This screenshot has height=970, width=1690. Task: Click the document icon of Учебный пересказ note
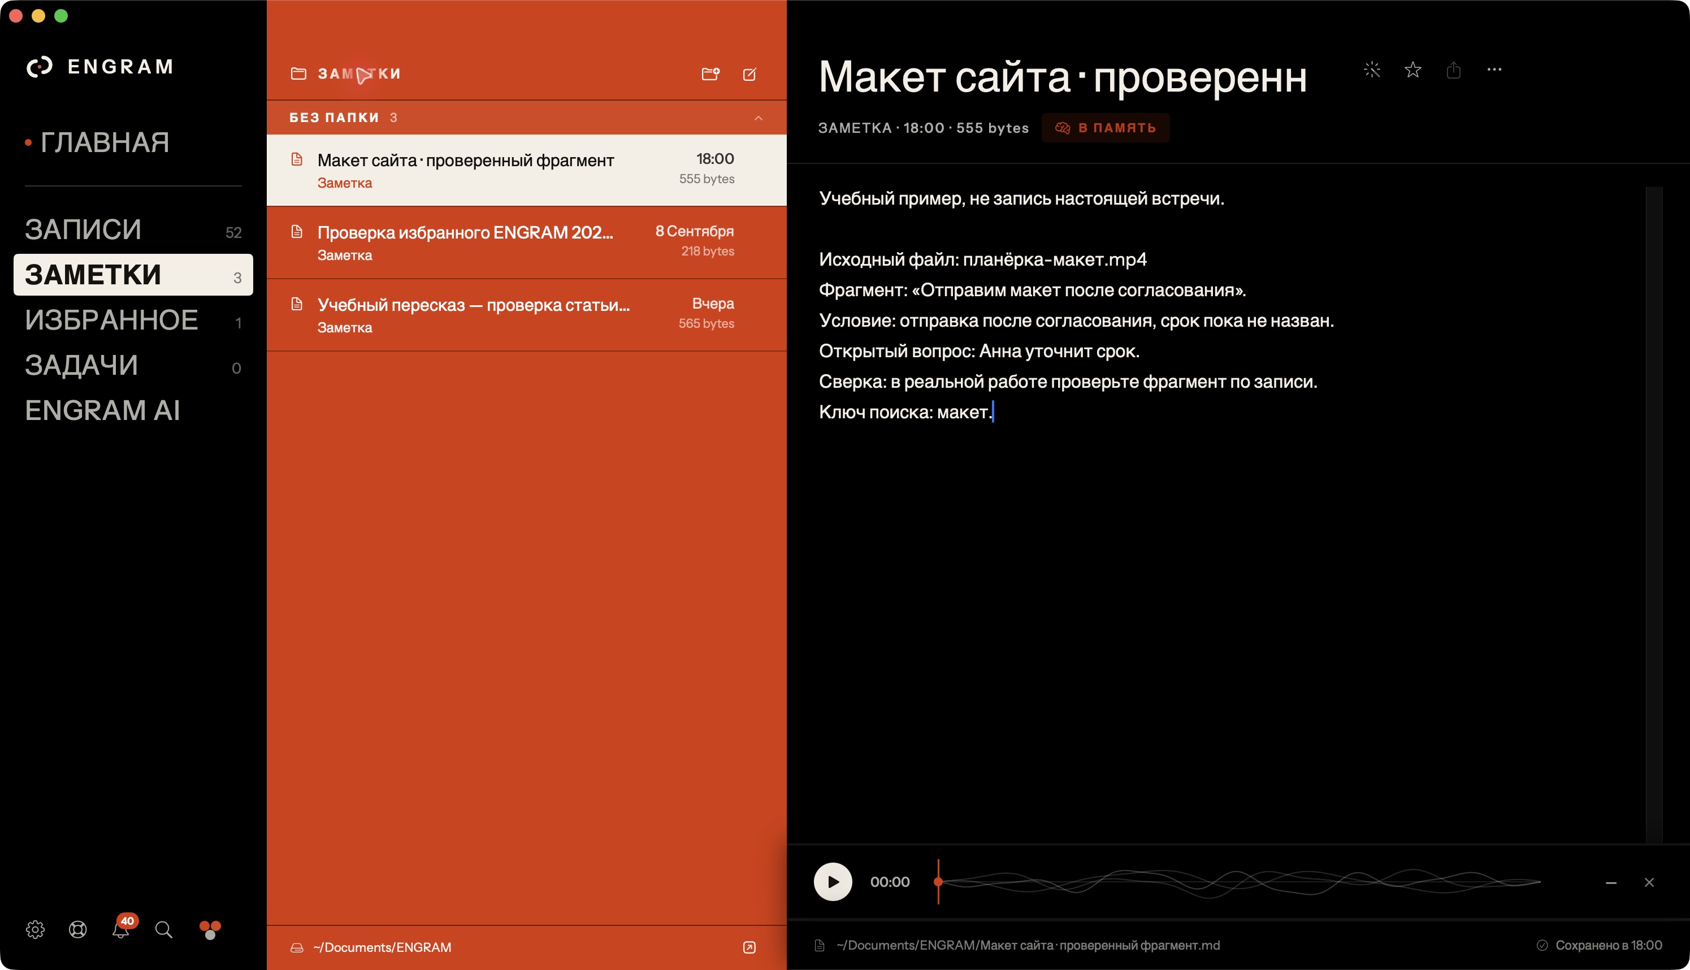(297, 305)
